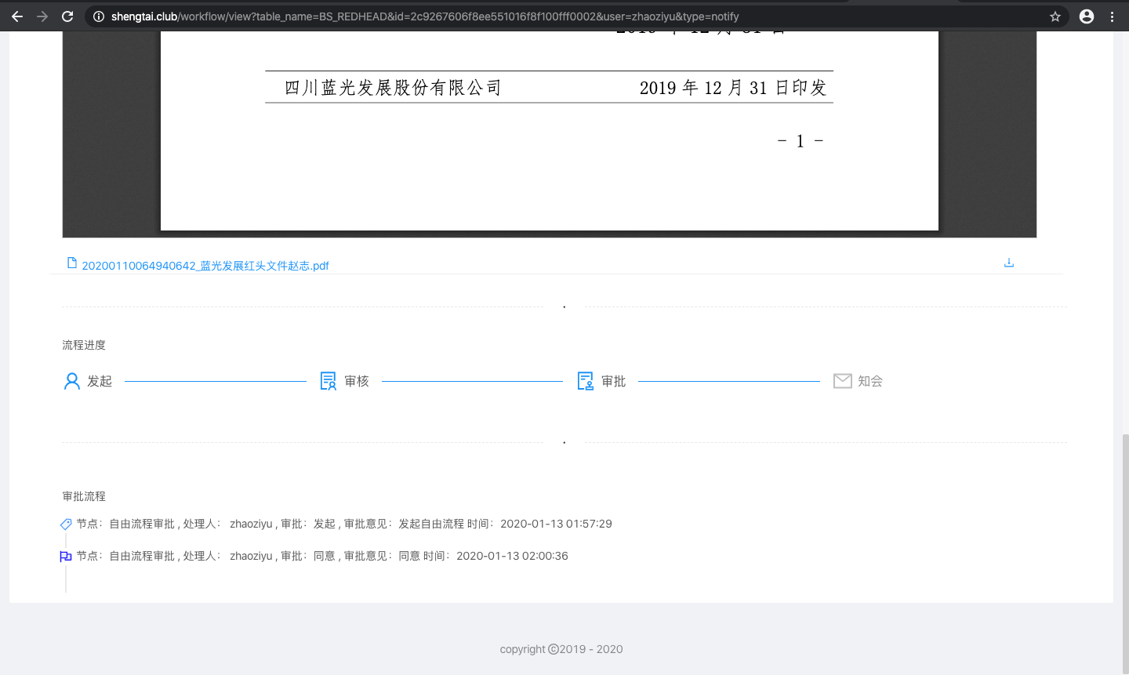This screenshot has height=675, width=1129.
Task: Click the 审批 approval step icon
Action: (x=585, y=380)
